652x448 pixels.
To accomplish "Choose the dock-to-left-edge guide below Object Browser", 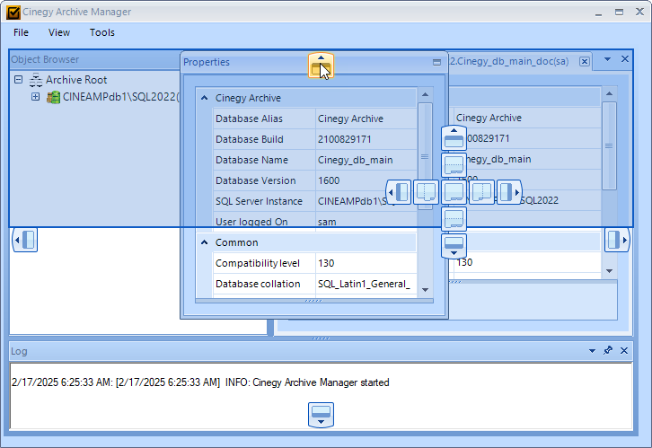I will point(25,240).
